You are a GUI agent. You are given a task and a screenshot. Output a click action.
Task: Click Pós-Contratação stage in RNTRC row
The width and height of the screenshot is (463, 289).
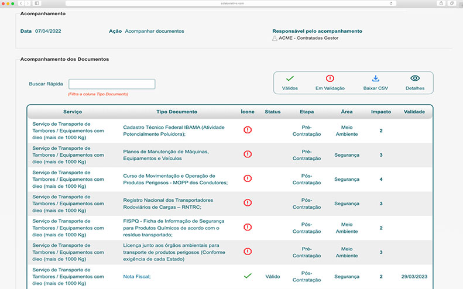(307, 204)
